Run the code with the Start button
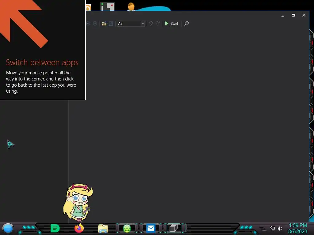 [171, 24]
